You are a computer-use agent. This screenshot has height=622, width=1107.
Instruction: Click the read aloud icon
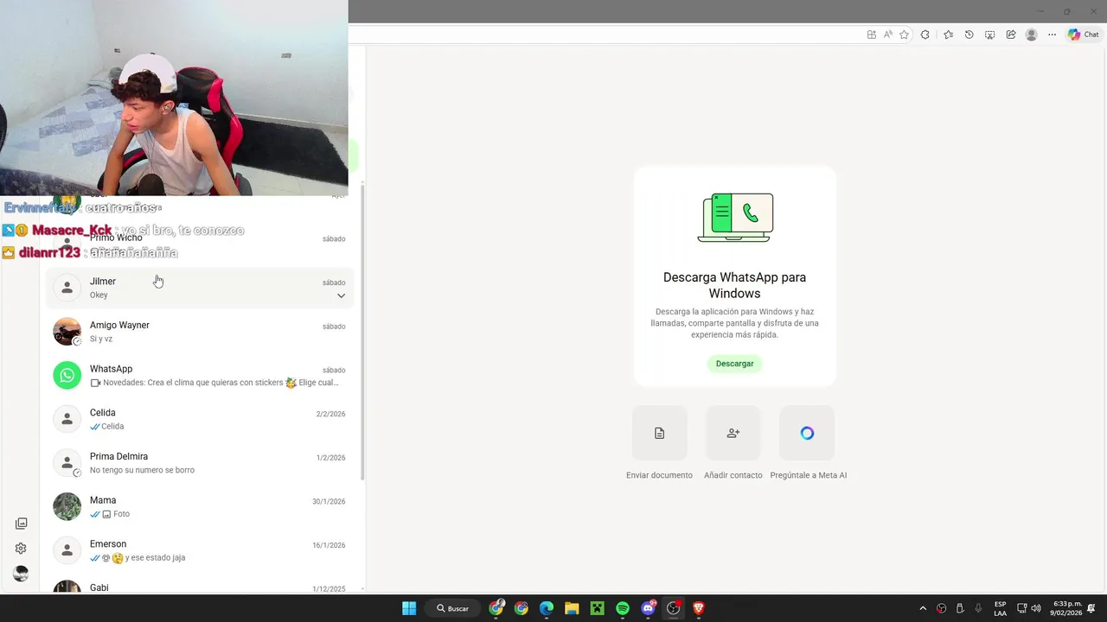(x=887, y=35)
